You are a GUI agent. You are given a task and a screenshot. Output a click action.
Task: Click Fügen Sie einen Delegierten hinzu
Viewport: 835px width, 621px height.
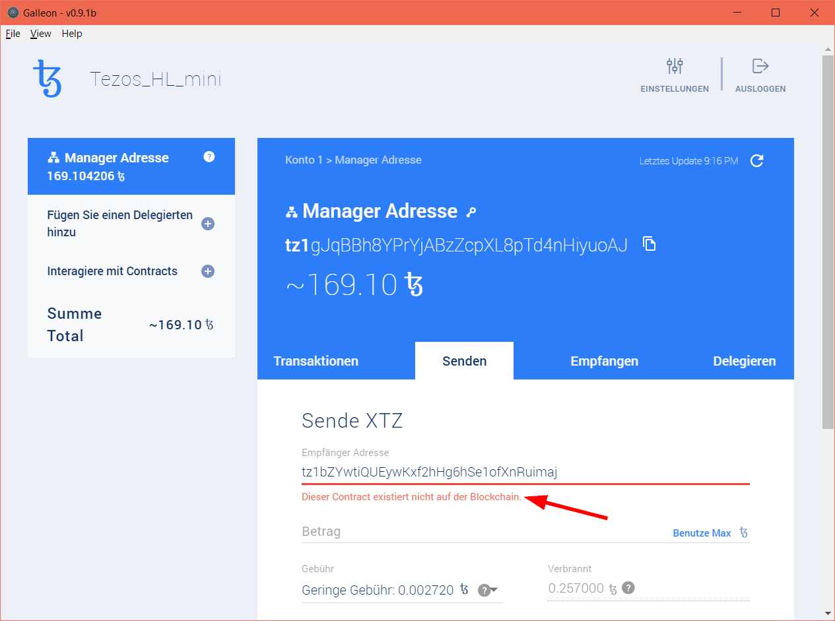pos(120,224)
